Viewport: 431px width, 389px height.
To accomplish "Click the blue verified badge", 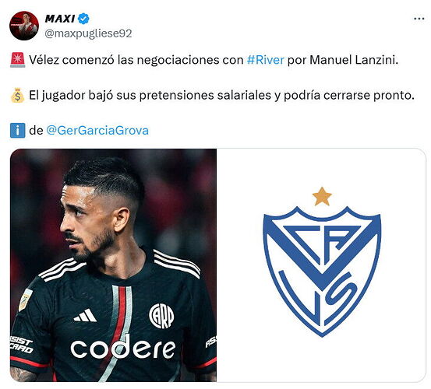I will point(83,19).
